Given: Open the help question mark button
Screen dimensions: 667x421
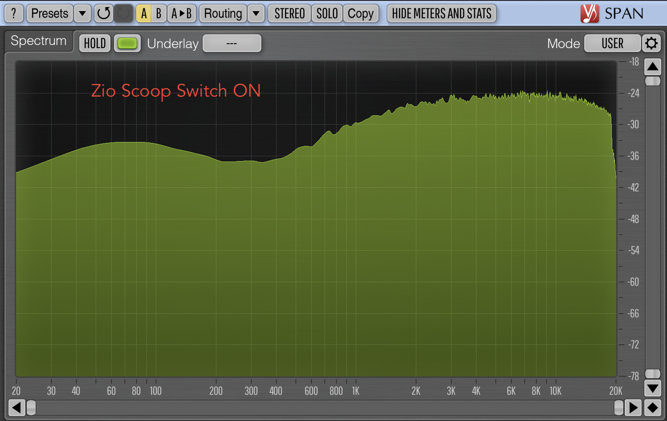Looking at the screenshot, I should coord(14,13).
